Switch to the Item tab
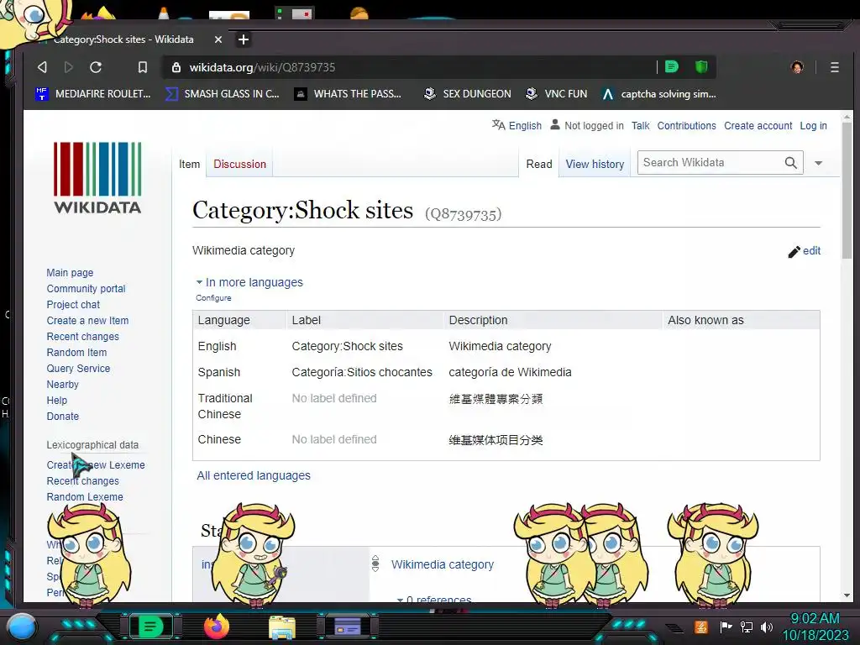The image size is (860, 645). 189,164
